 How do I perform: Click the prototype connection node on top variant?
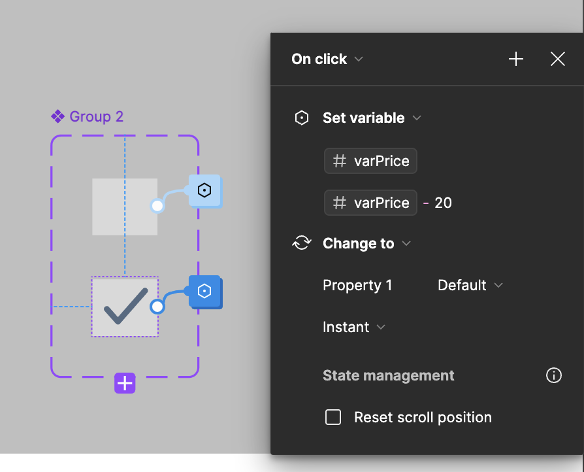point(157,206)
